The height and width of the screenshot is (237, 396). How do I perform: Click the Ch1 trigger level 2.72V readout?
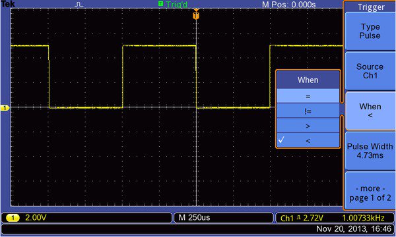[x=302, y=218]
